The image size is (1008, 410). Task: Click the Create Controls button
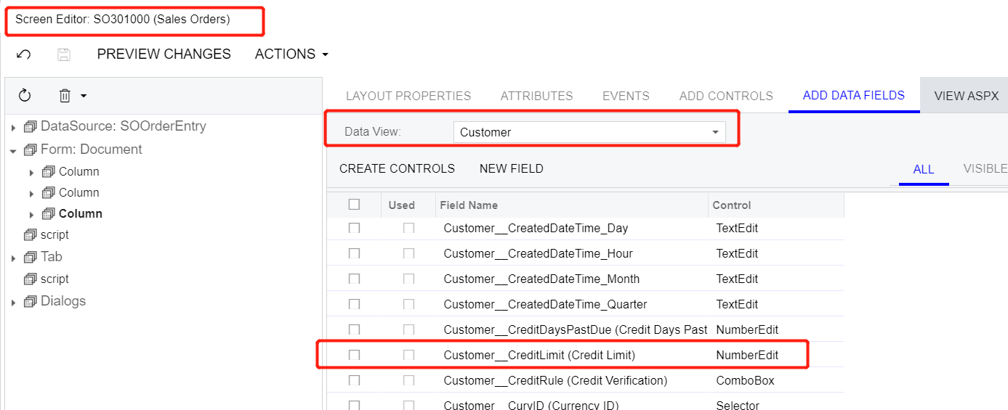(x=397, y=168)
